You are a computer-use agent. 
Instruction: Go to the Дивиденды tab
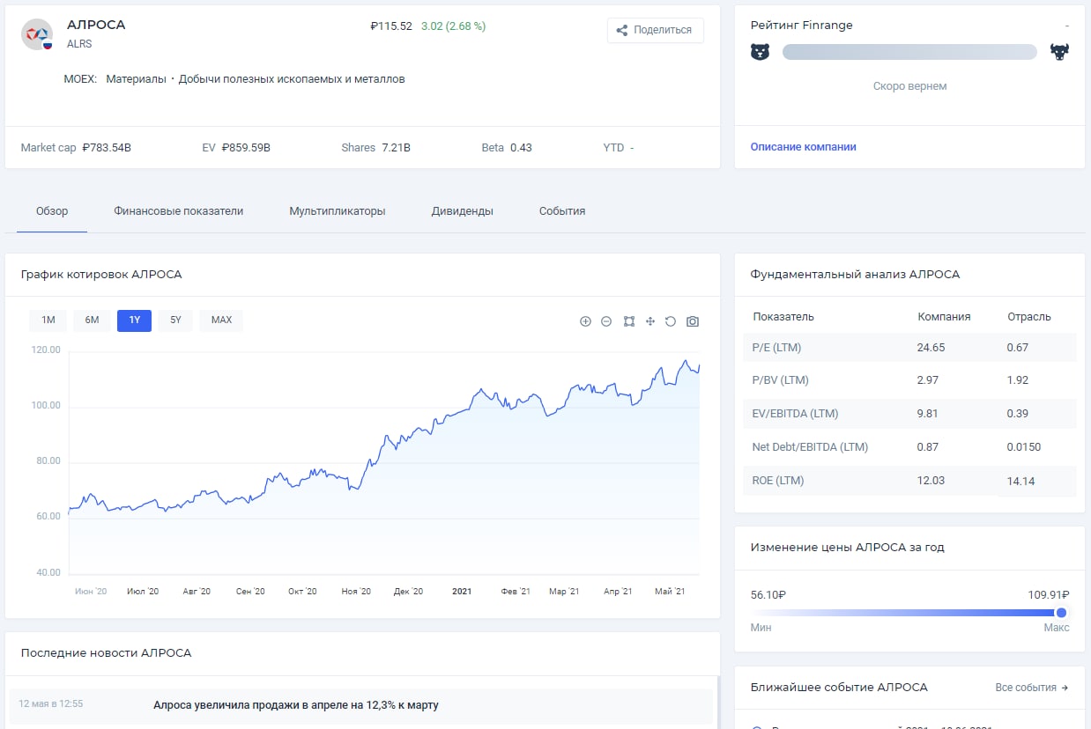click(462, 211)
